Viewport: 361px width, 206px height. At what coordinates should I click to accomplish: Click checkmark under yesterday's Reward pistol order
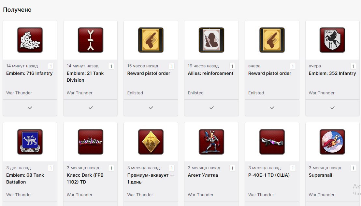coord(272,108)
